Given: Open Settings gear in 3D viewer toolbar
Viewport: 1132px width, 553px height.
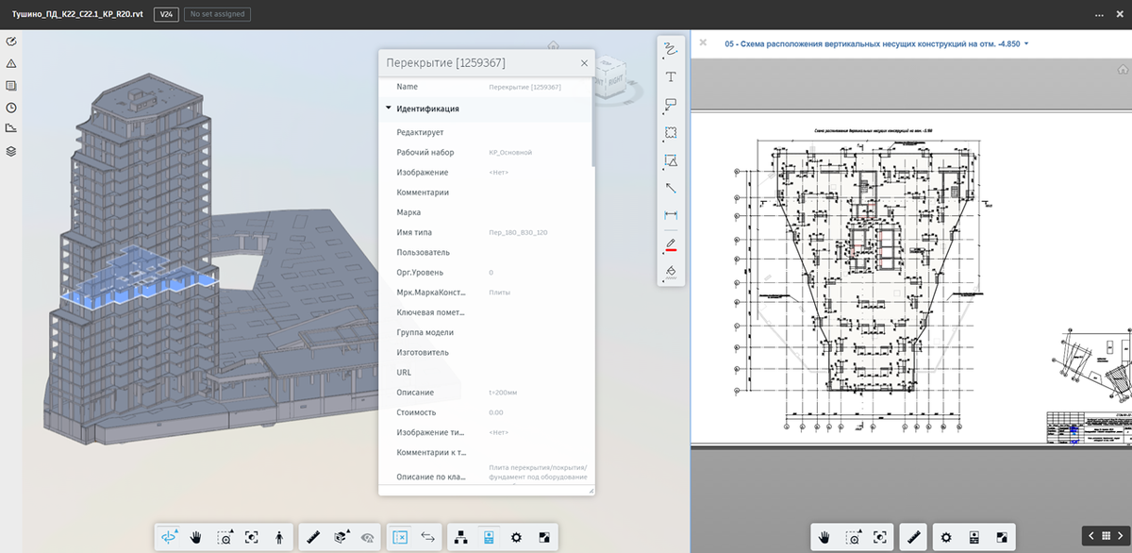Looking at the screenshot, I should [x=516, y=536].
